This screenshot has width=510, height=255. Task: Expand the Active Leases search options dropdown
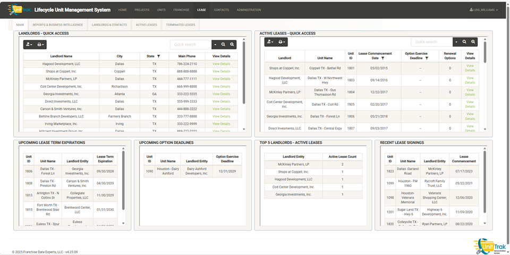tap(456, 41)
